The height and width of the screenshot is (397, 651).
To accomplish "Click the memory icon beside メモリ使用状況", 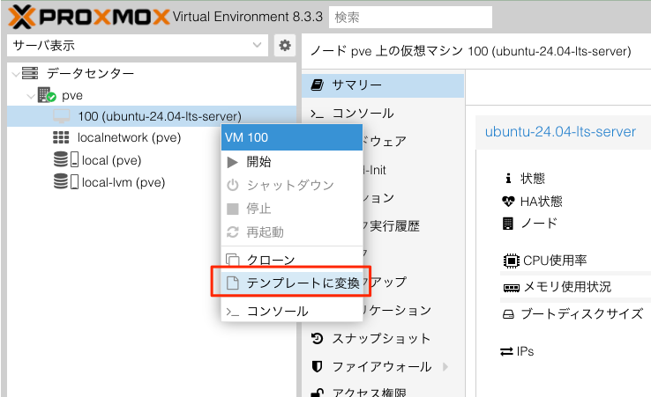I will click(x=511, y=288).
